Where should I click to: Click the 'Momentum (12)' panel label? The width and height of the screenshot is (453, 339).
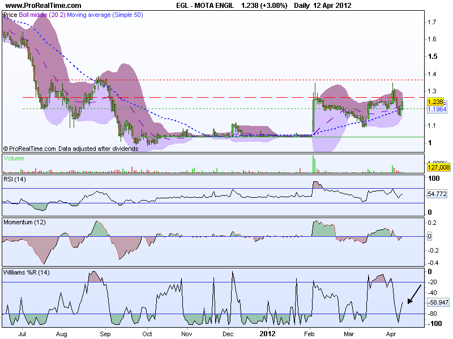pyautogui.click(x=24, y=222)
